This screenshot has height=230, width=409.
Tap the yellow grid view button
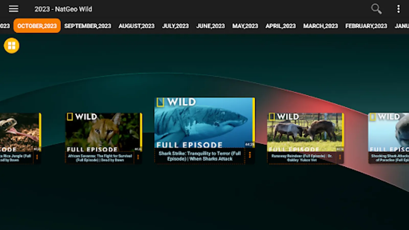[12, 45]
